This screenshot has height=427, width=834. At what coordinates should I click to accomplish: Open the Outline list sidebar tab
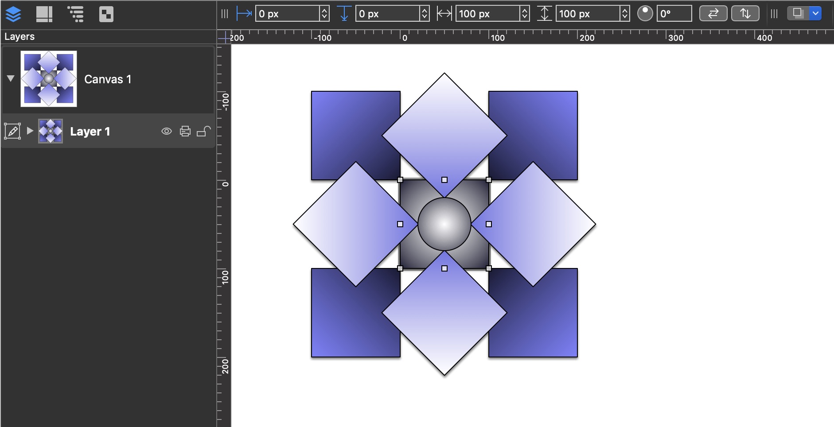(75, 14)
